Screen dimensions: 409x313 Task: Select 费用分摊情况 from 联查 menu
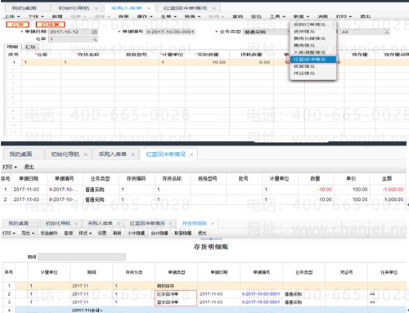pos(312,38)
